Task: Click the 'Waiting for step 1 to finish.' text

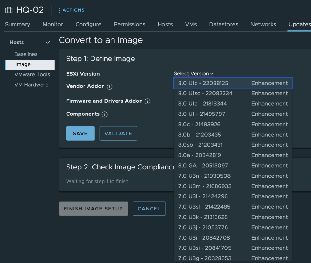Action: pos(98,182)
